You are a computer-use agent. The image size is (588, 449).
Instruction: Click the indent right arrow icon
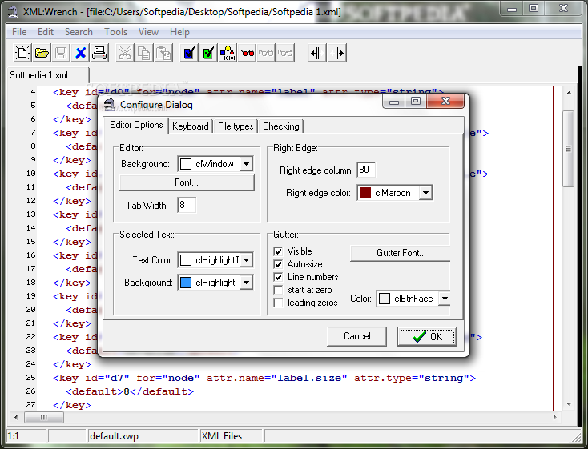click(x=336, y=53)
